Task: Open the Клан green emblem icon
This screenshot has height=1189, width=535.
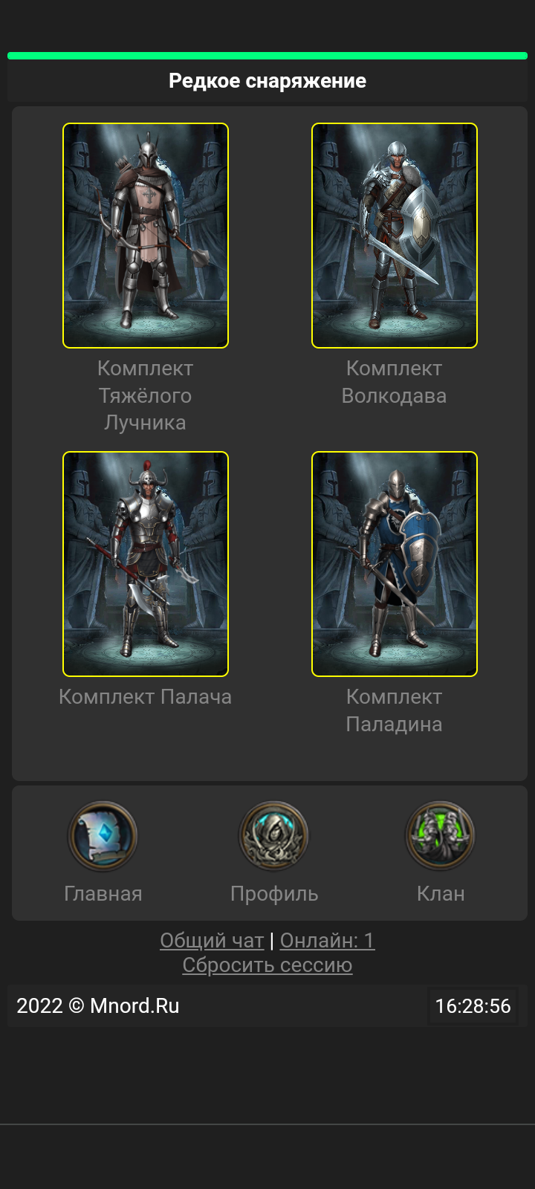Action: coord(441,836)
